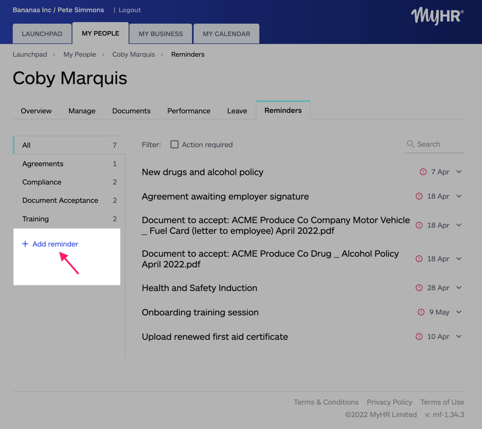The width and height of the screenshot is (482, 429).
Task: Click the Add reminder link
Action: coord(55,244)
